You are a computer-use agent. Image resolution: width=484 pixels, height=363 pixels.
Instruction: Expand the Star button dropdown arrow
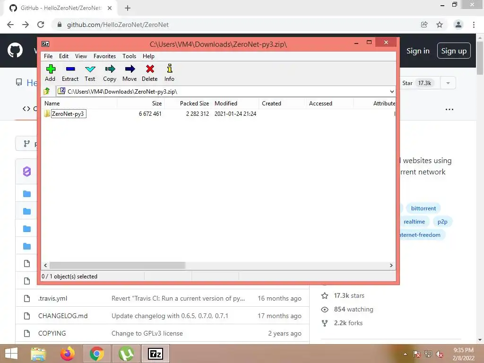(448, 83)
